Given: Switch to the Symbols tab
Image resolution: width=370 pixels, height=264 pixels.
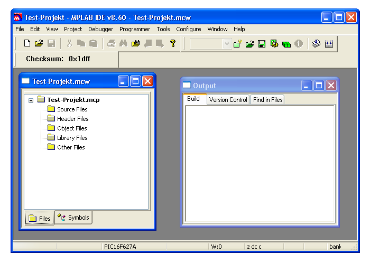Looking at the screenshot, I should 74,218.
